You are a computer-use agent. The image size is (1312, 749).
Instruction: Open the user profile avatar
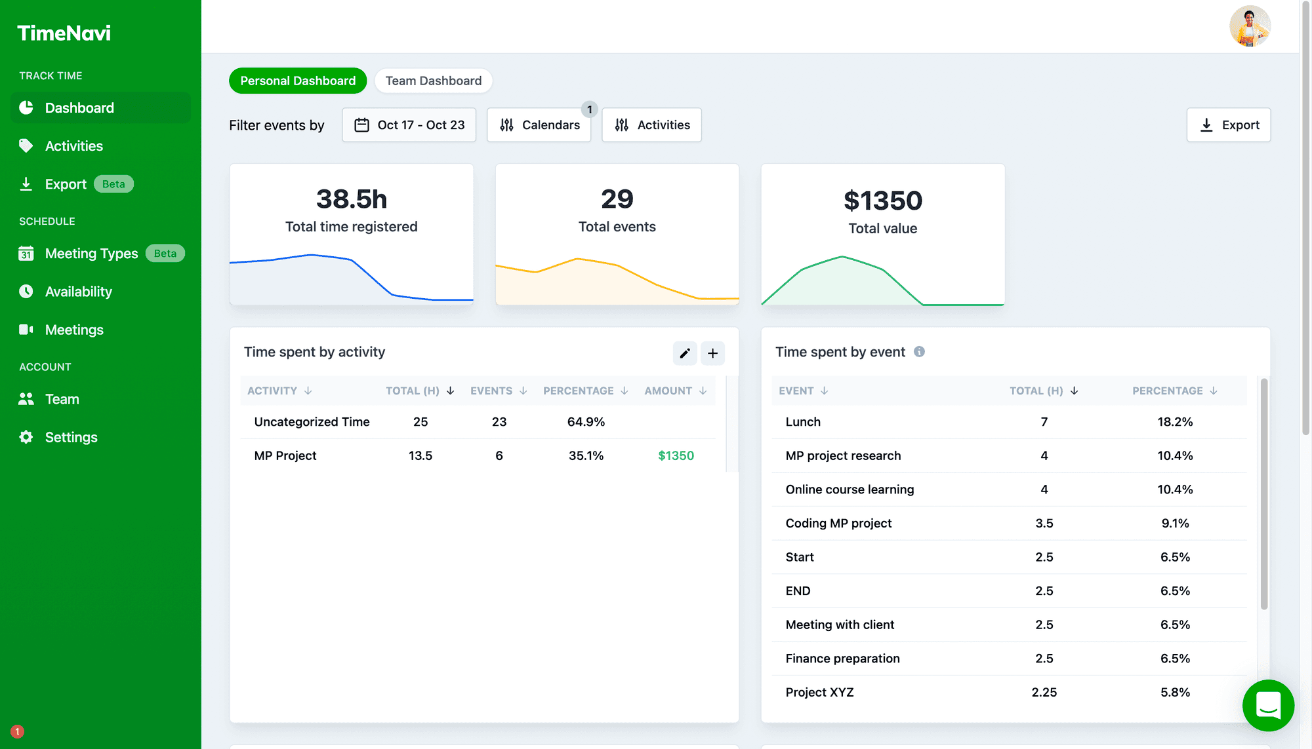point(1250,26)
